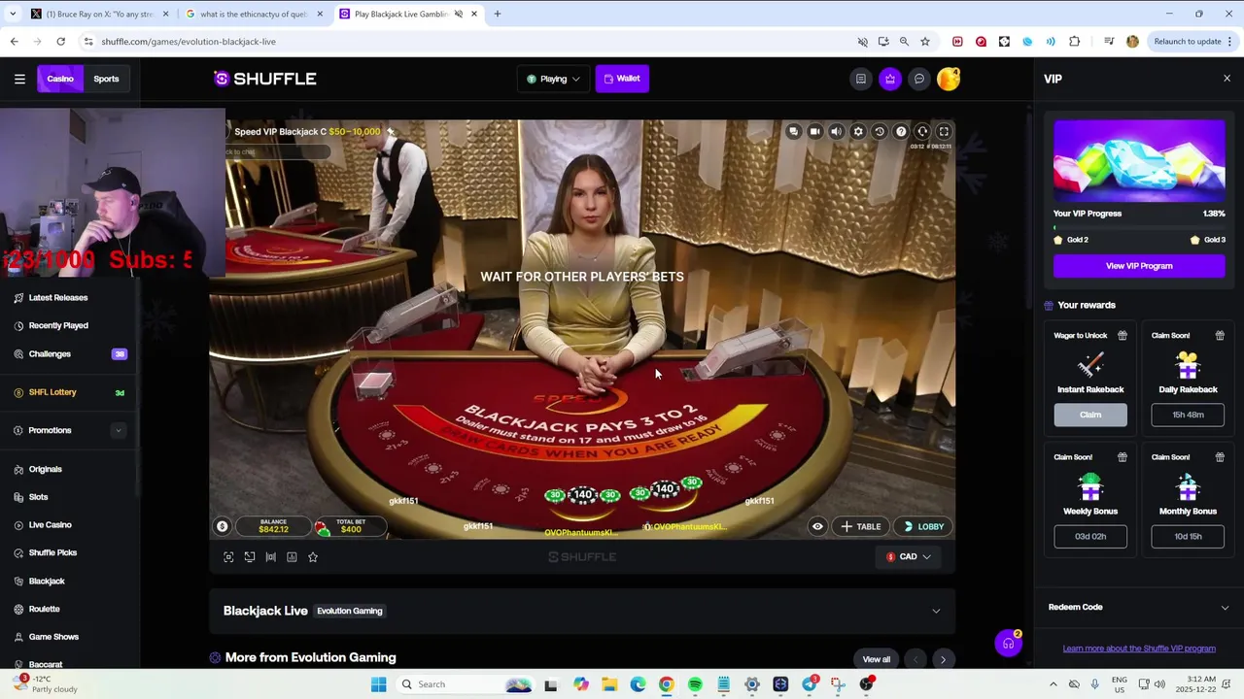1244x699 pixels.
Task: Open new browser tab plus button
Action: [x=498, y=14]
